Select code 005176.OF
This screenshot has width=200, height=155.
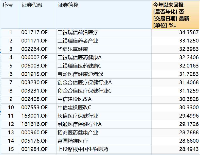point(34,141)
